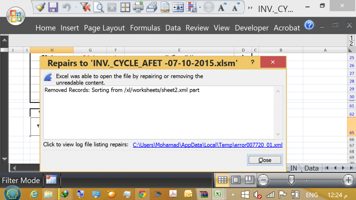Click the macro record icon in status bar

pos(51,180)
